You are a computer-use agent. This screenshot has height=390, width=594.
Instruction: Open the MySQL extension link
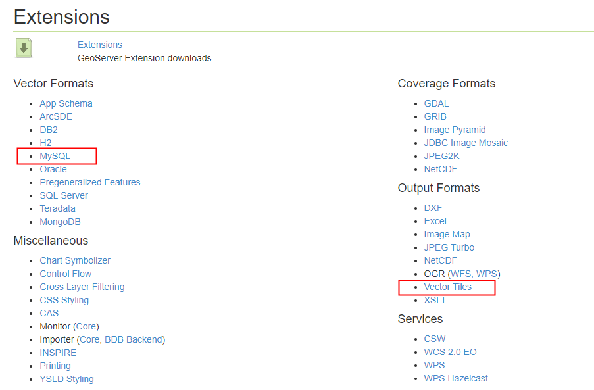click(x=55, y=156)
